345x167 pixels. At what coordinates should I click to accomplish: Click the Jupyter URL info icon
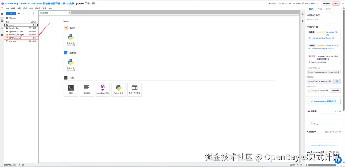[319, 68]
